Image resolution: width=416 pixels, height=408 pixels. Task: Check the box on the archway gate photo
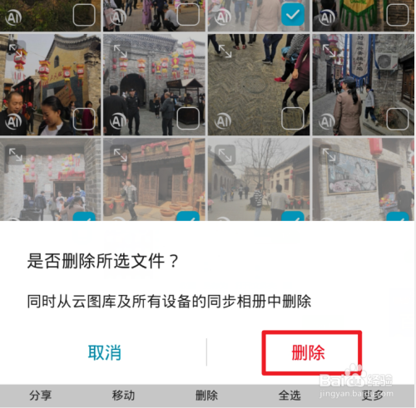[188, 119]
